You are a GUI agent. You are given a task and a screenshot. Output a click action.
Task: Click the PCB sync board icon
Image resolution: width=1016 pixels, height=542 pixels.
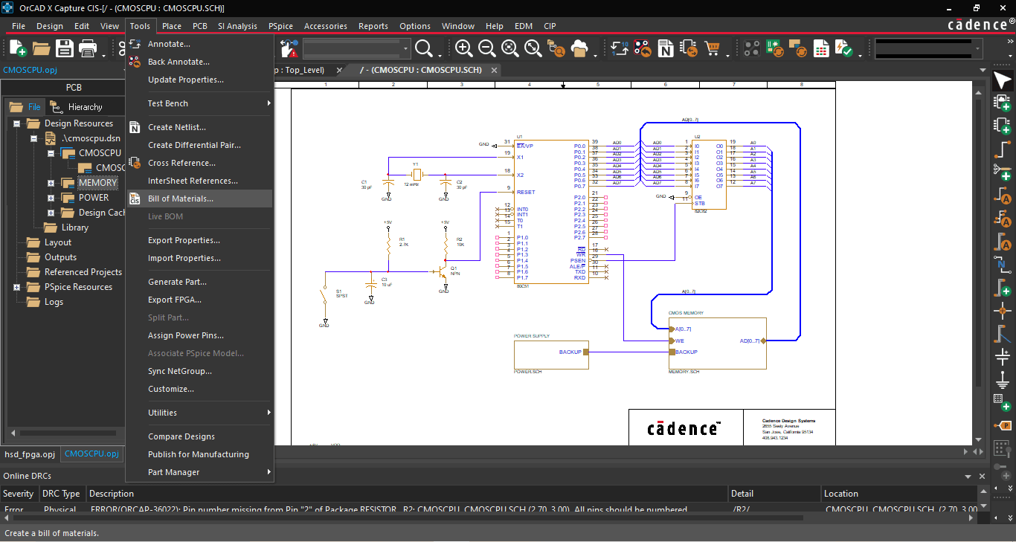click(775, 49)
